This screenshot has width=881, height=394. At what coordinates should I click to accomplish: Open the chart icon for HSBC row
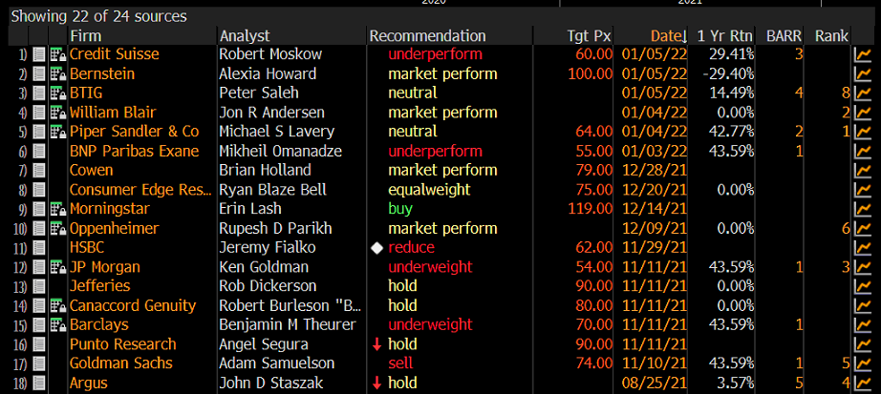coord(861,248)
